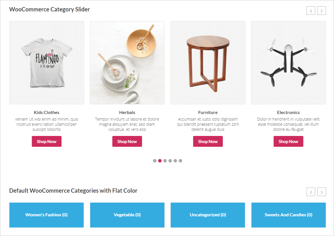This screenshot has width=334, height=236.
Task: Open the drone Electronics image
Action: (x=288, y=63)
